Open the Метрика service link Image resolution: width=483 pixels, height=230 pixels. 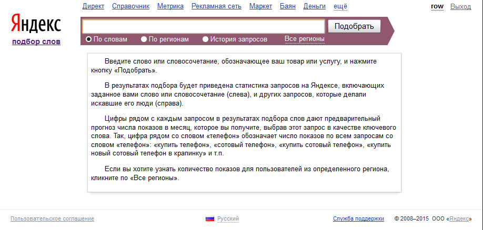point(170,6)
